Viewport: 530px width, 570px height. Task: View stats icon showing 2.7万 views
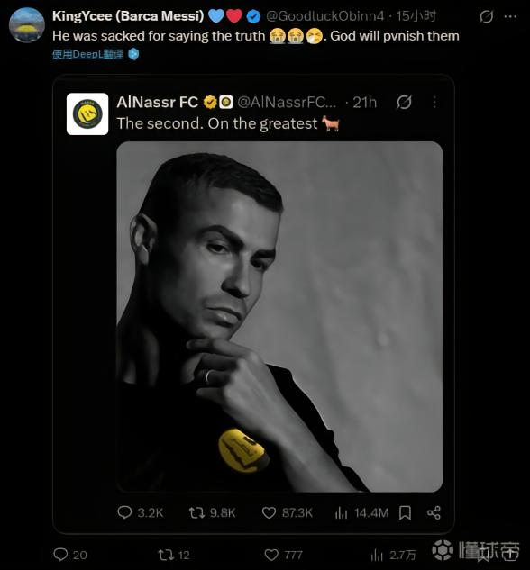[x=377, y=555]
